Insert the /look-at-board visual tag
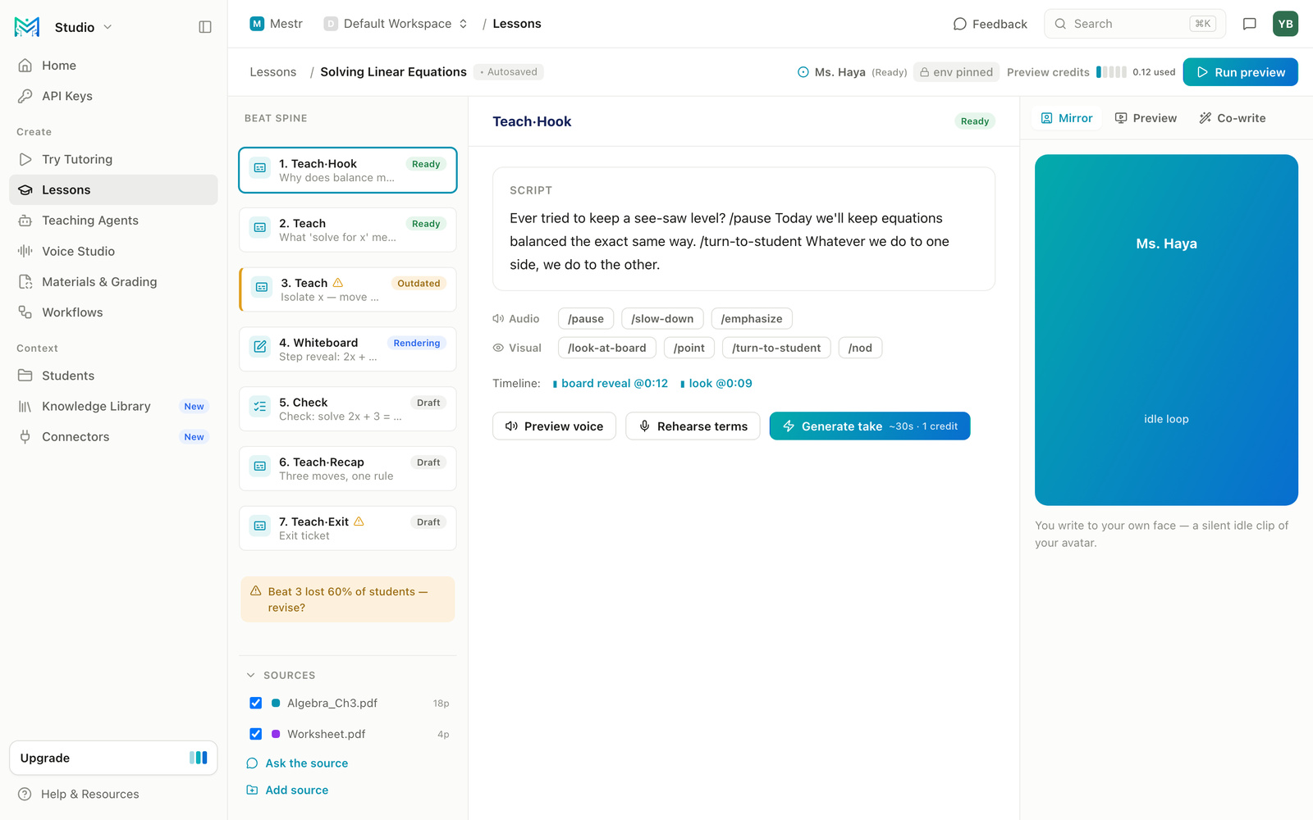Image resolution: width=1313 pixels, height=820 pixels. coord(607,348)
